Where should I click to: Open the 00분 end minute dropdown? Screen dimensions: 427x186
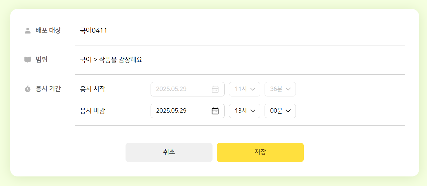click(280, 111)
